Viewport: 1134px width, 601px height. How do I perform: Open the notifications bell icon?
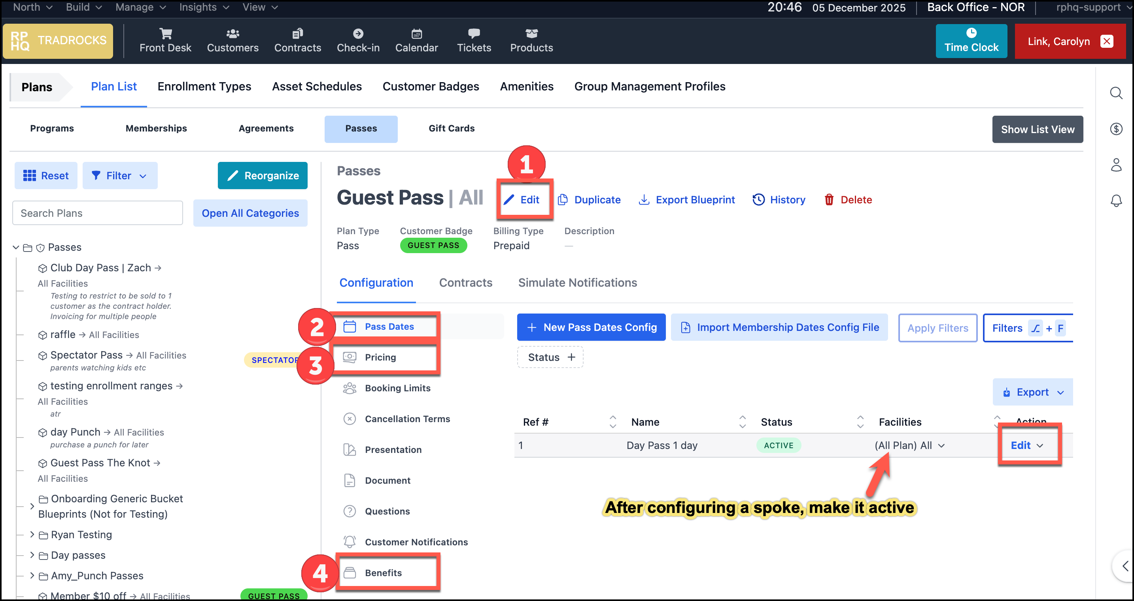(x=1115, y=201)
